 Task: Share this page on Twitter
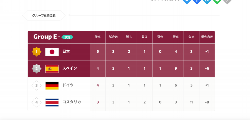point(187,1)
